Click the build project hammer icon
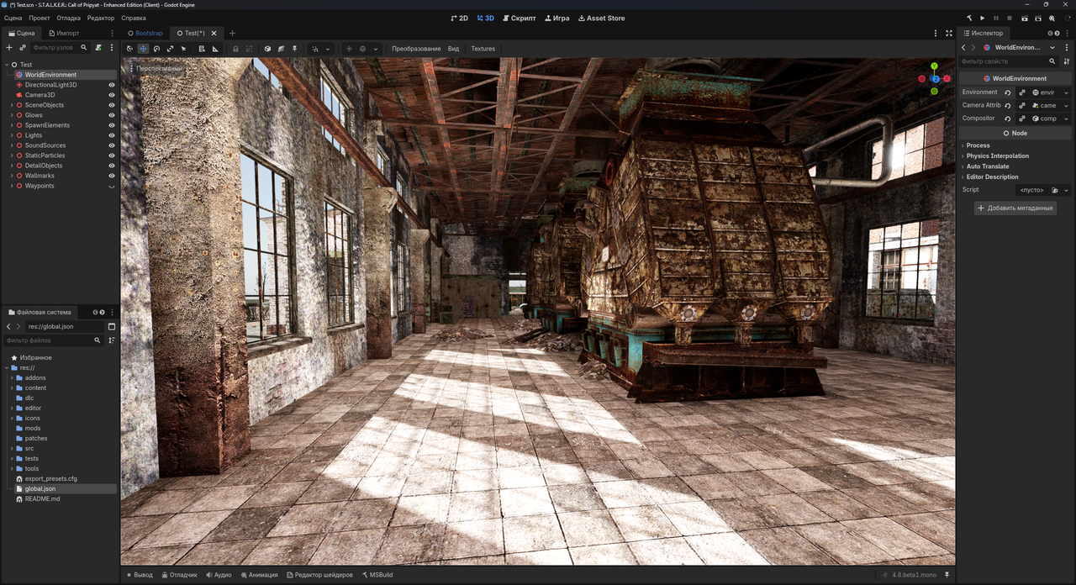Viewport: 1076px width, 585px height. [969, 18]
